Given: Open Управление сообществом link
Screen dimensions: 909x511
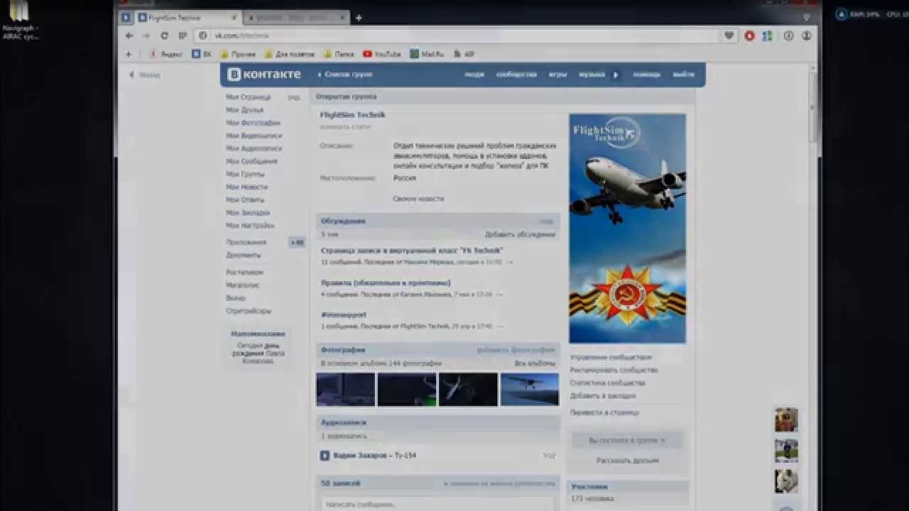Looking at the screenshot, I should (x=611, y=358).
